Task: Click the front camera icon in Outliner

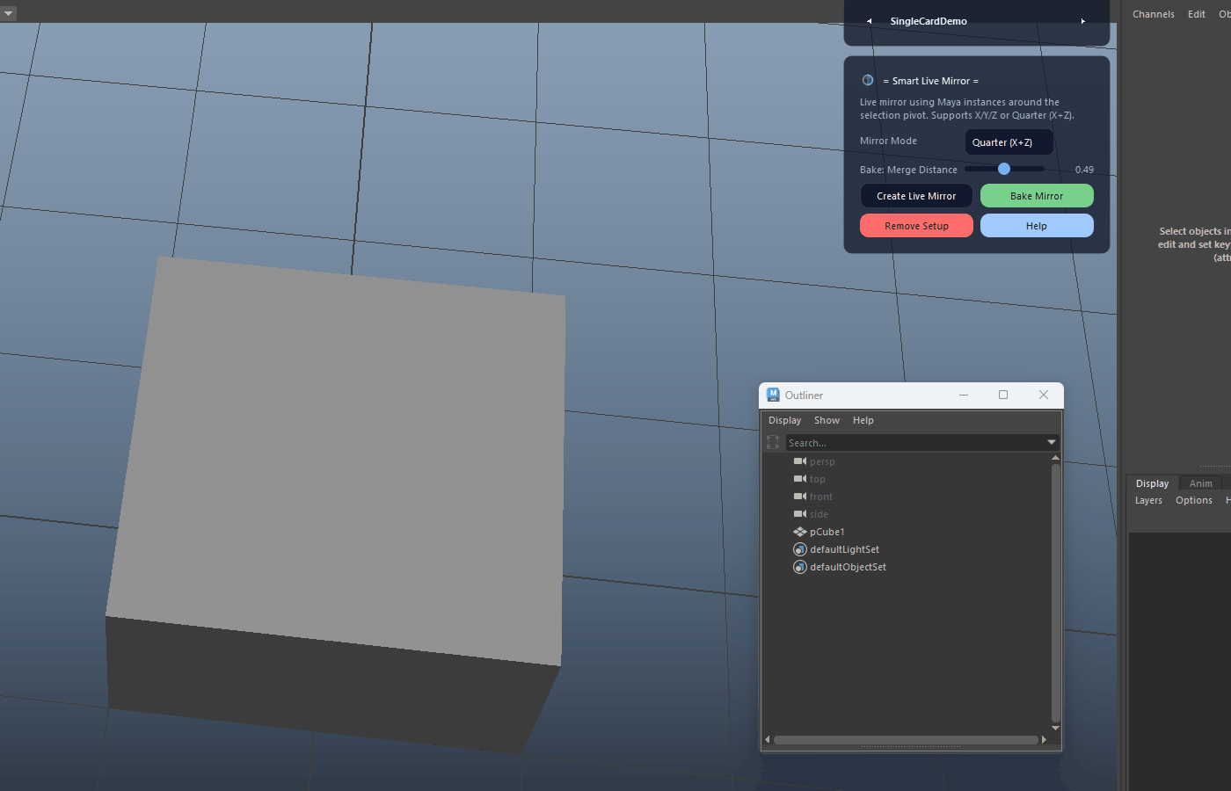Action: click(x=800, y=496)
